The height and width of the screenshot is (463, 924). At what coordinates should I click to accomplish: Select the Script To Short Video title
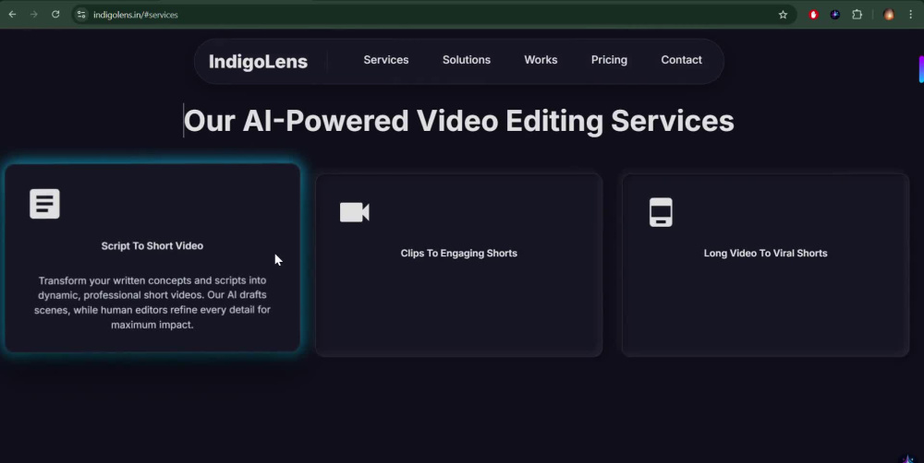152,246
